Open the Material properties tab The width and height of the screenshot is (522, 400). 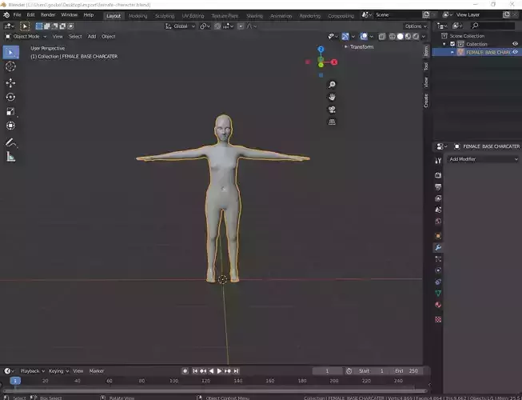[438, 305]
